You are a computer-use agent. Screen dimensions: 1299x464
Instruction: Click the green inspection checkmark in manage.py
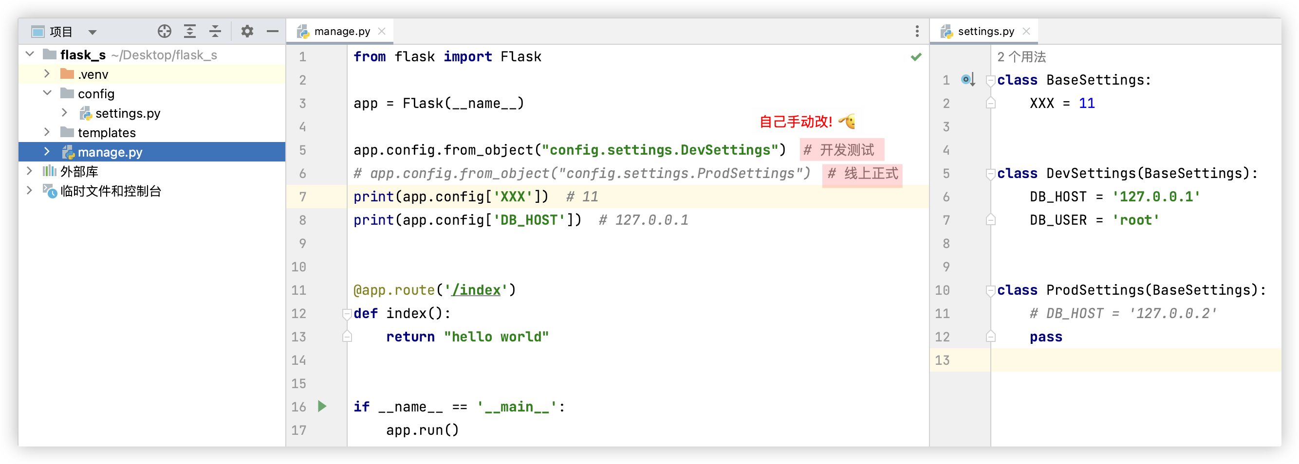[x=916, y=57]
